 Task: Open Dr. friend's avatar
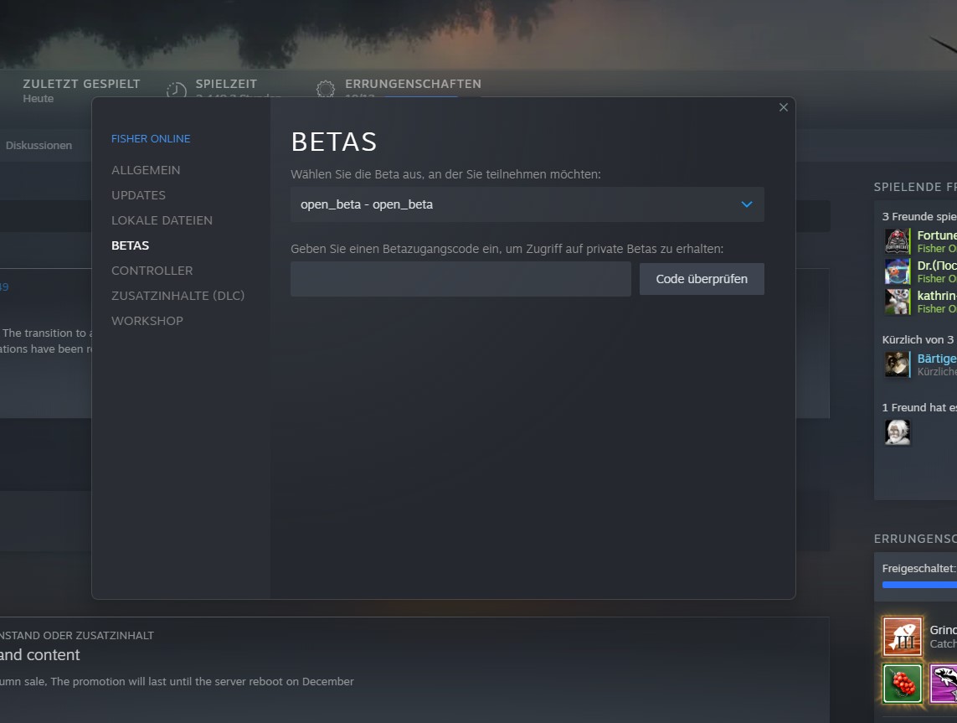tap(898, 271)
